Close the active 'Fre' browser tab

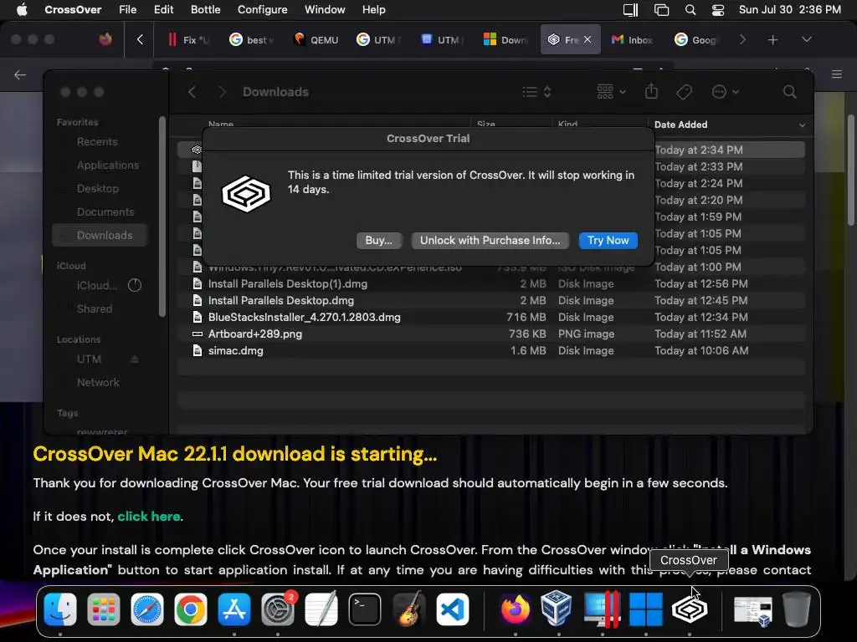point(588,39)
